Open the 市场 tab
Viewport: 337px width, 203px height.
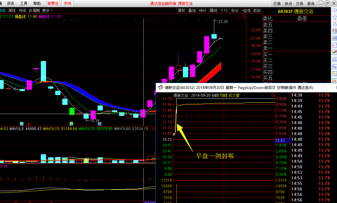coord(68,3)
